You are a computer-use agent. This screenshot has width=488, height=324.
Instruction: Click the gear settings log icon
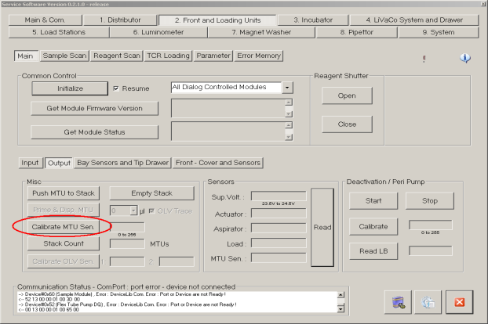pyautogui.click(x=428, y=301)
